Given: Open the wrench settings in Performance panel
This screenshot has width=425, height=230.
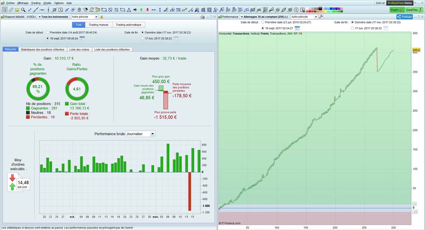Looking at the screenshot, I should [321, 17].
